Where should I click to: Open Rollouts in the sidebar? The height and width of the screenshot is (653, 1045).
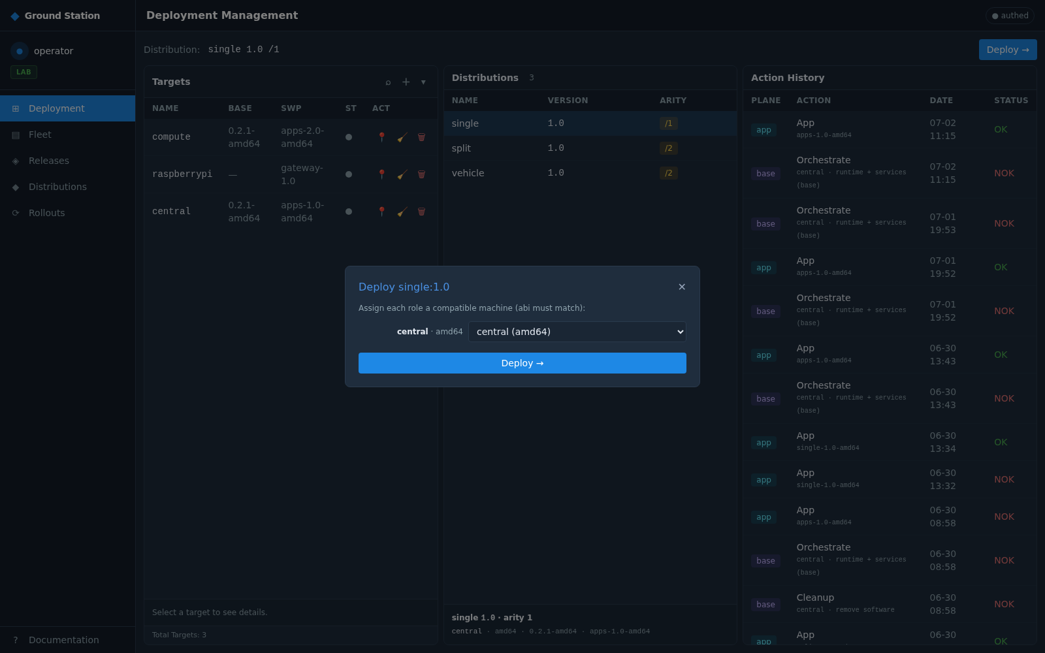pos(68,213)
